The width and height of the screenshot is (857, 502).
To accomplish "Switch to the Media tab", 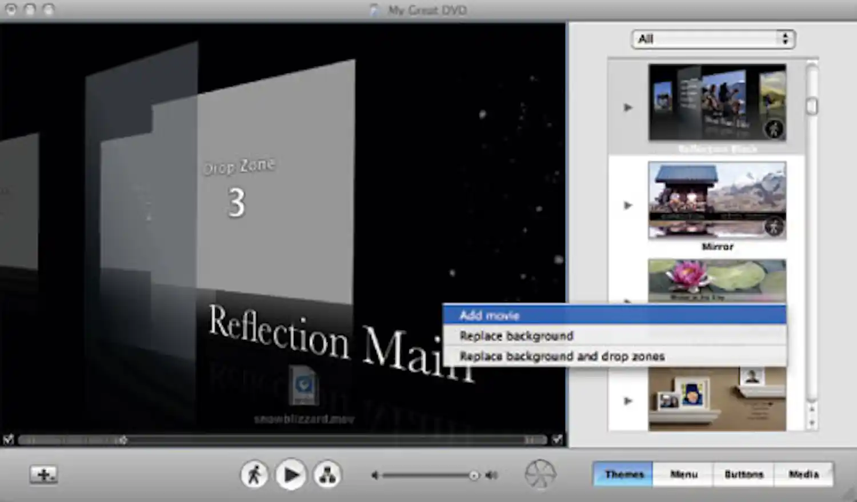I will point(805,473).
